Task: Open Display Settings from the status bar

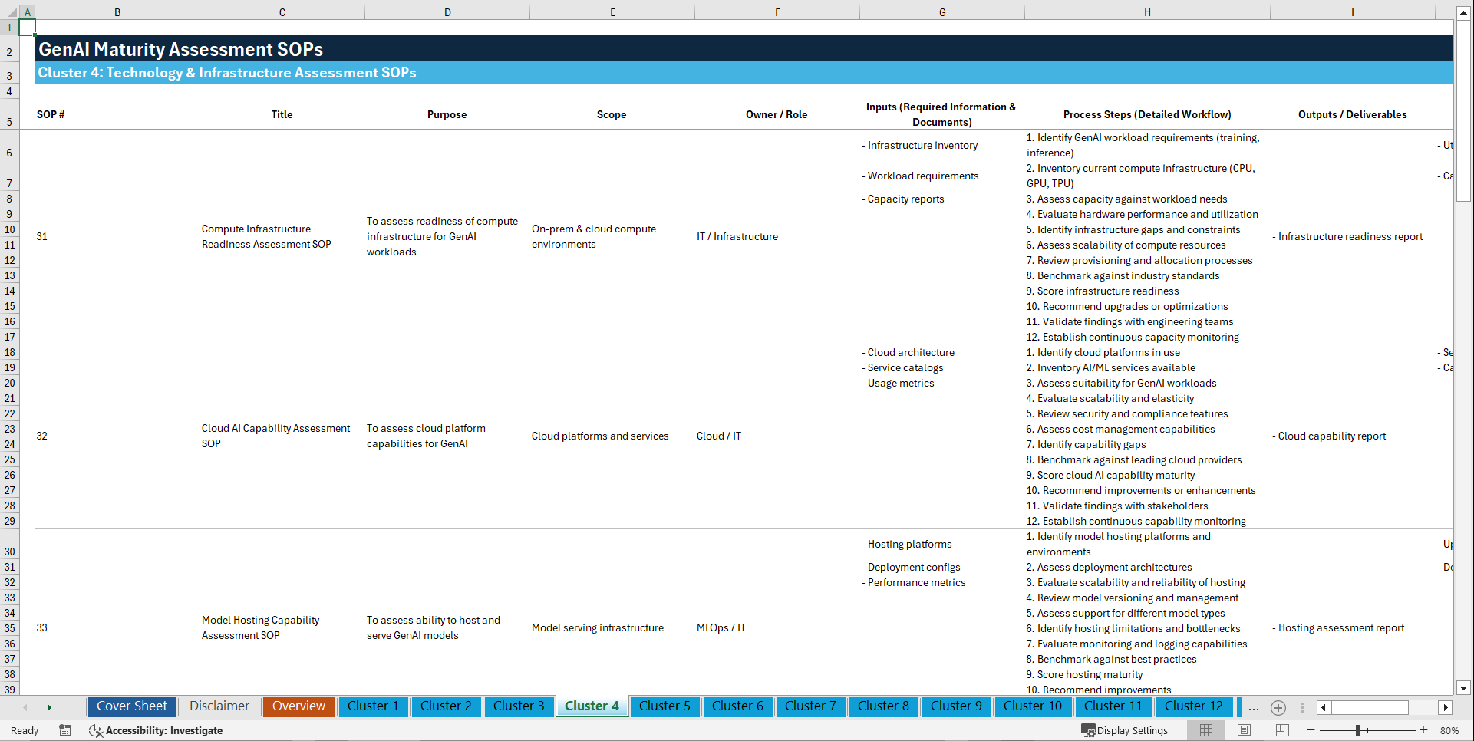Action: [x=1126, y=730]
